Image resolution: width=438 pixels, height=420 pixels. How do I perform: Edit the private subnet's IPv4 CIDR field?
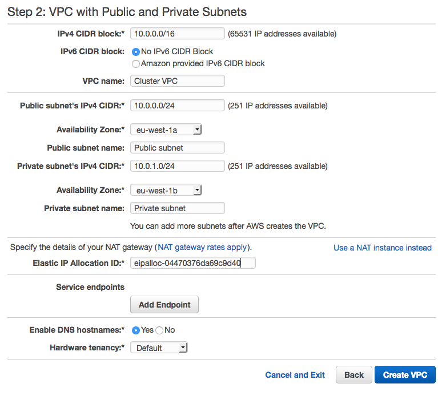178,166
